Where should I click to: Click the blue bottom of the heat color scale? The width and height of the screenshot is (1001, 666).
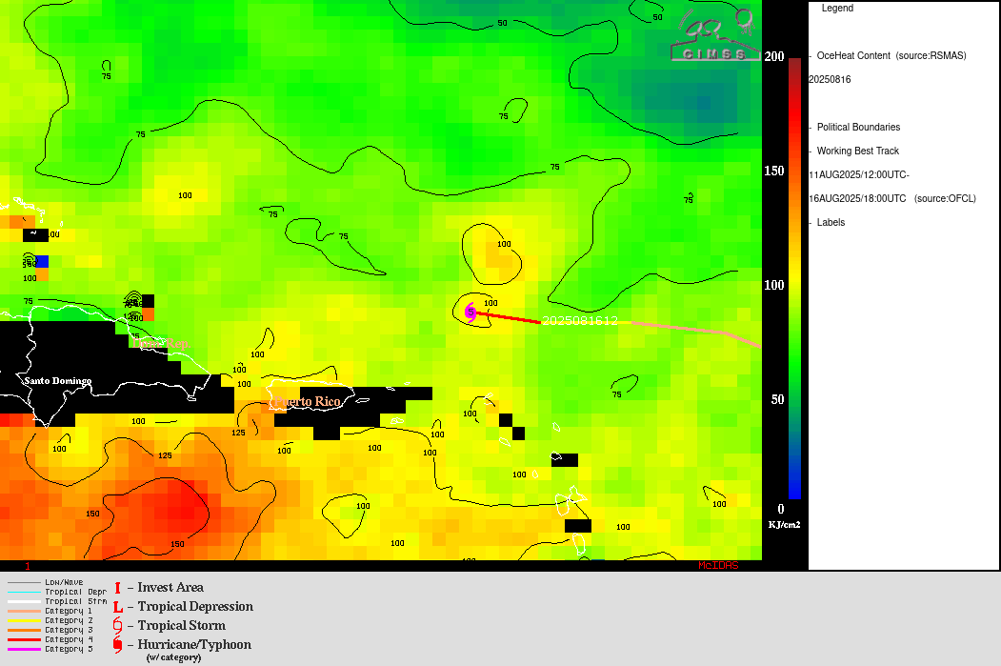click(794, 491)
